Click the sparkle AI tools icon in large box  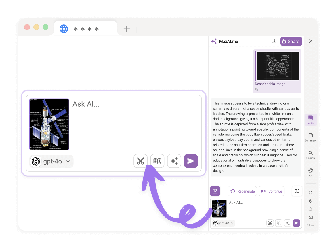tap(174, 161)
